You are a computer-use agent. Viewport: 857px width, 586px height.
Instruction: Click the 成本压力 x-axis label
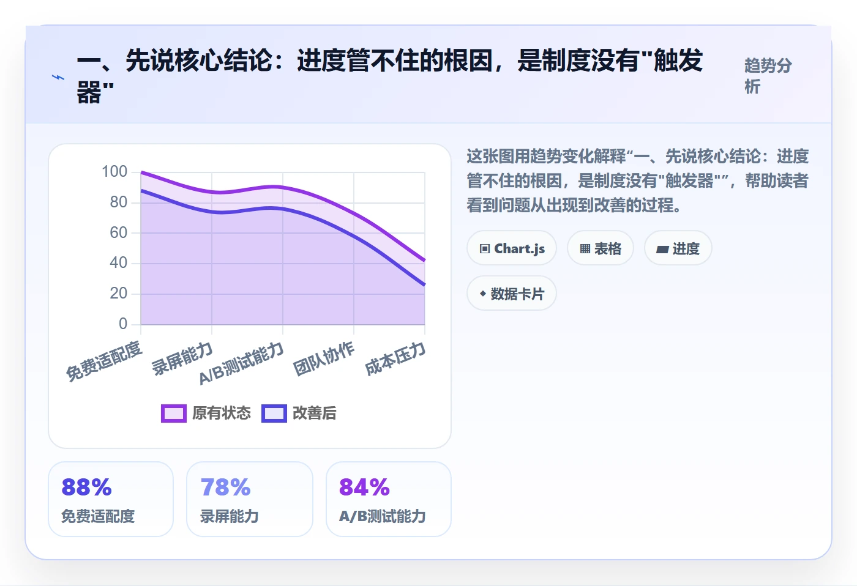coord(395,358)
